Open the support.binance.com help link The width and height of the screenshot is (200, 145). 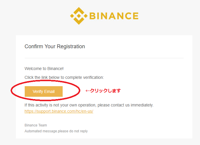pyautogui.click(x=59, y=111)
